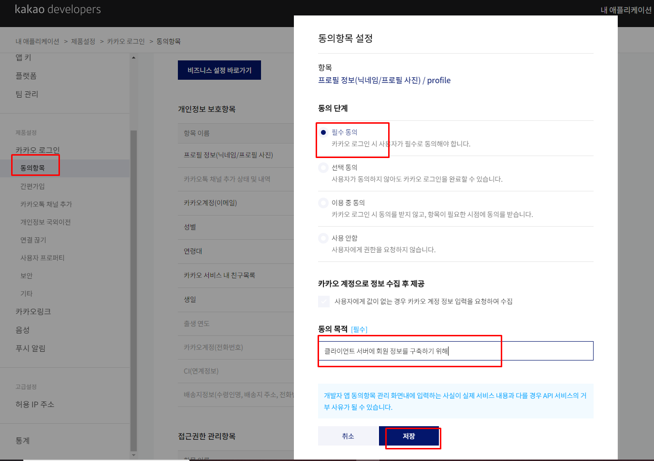The height and width of the screenshot is (461, 654).
Task: Select 개인정보 국외이전 sidebar submenu
Action: (x=45, y=222)
